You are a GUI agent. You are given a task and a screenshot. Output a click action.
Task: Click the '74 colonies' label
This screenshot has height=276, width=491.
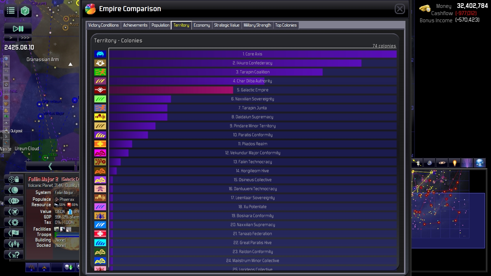pyautogui.click(x=384, y=46)
